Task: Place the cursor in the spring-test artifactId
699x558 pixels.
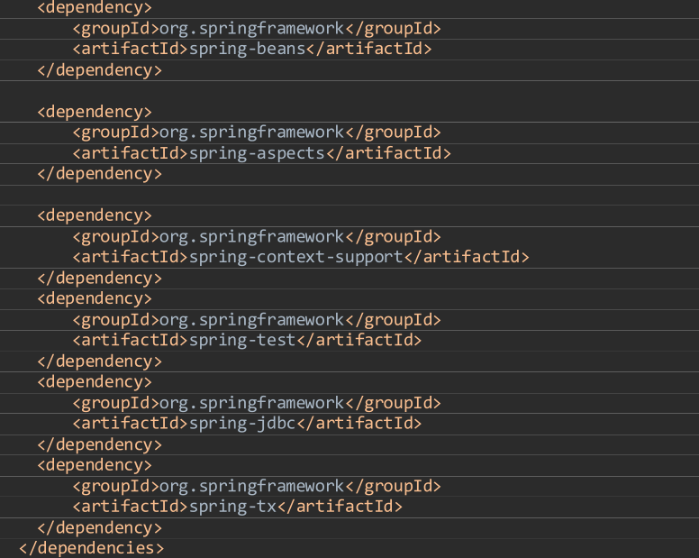Action: coord(242,341)
